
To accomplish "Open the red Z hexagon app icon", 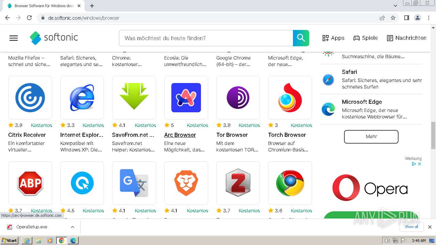I will coord(238,183).
